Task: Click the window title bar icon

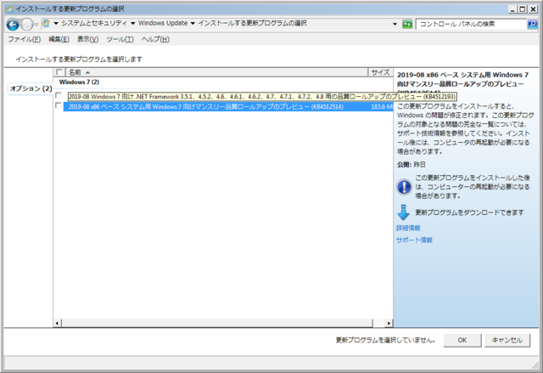Action: (9, 9)
